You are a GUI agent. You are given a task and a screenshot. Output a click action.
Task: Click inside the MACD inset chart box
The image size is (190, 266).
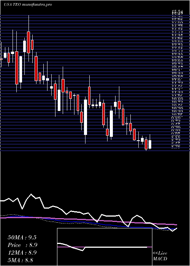[104, 247]
